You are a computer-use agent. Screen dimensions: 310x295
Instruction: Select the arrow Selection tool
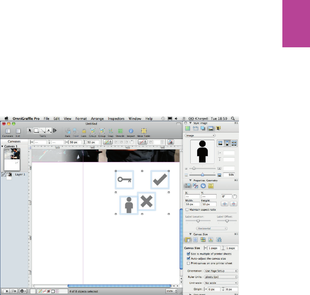(30, 131)
